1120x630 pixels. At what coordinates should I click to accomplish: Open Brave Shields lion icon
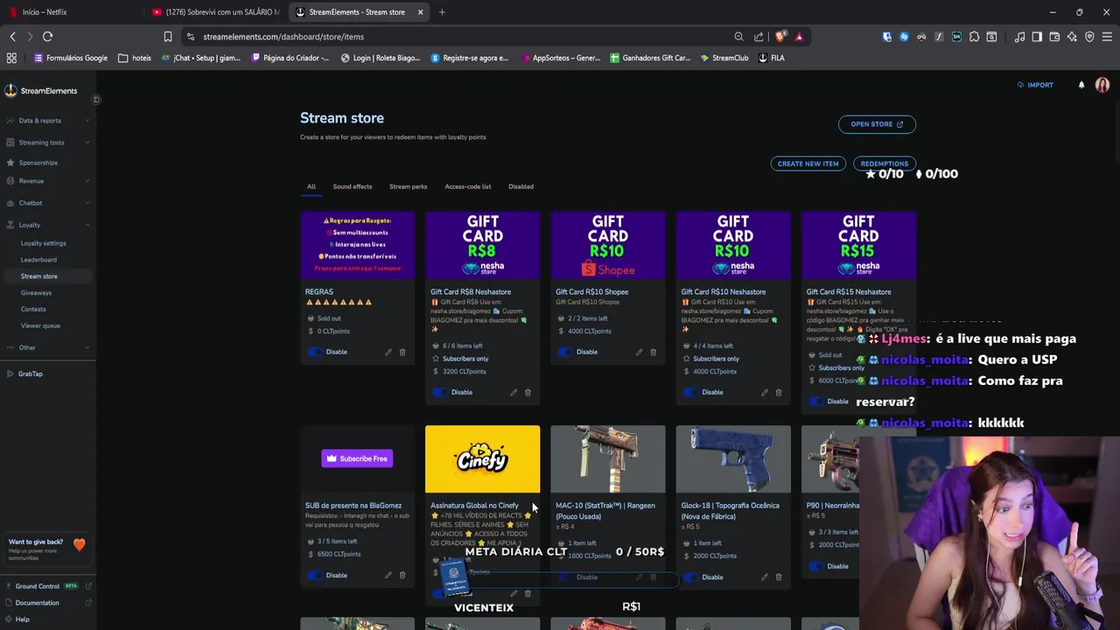coord(780,37)
